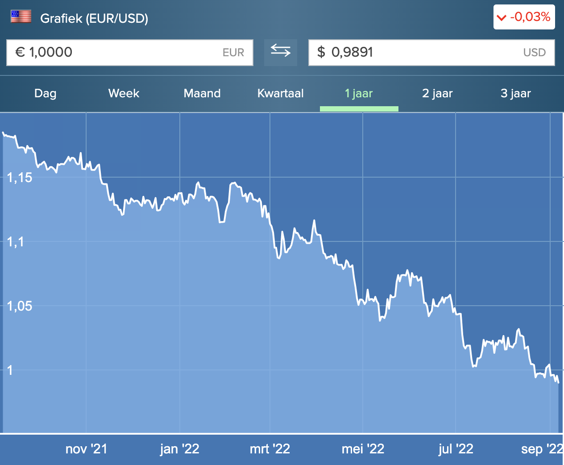The height and width of the screenshot is (465, 564).
Task: Click the Grafiek (EUR/USD) title
Action: click(94, 18)
